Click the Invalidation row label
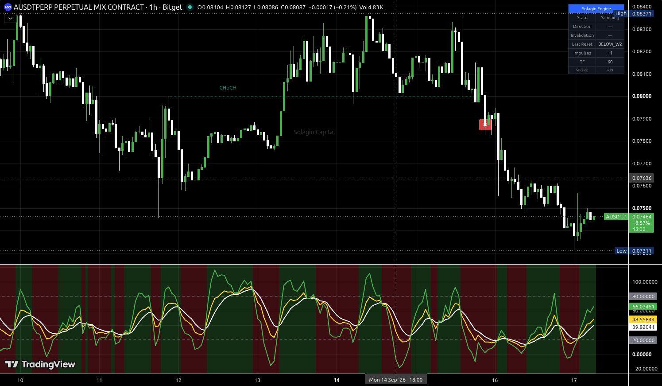Viewport: 662px width, 386px height. coord(582,35)
